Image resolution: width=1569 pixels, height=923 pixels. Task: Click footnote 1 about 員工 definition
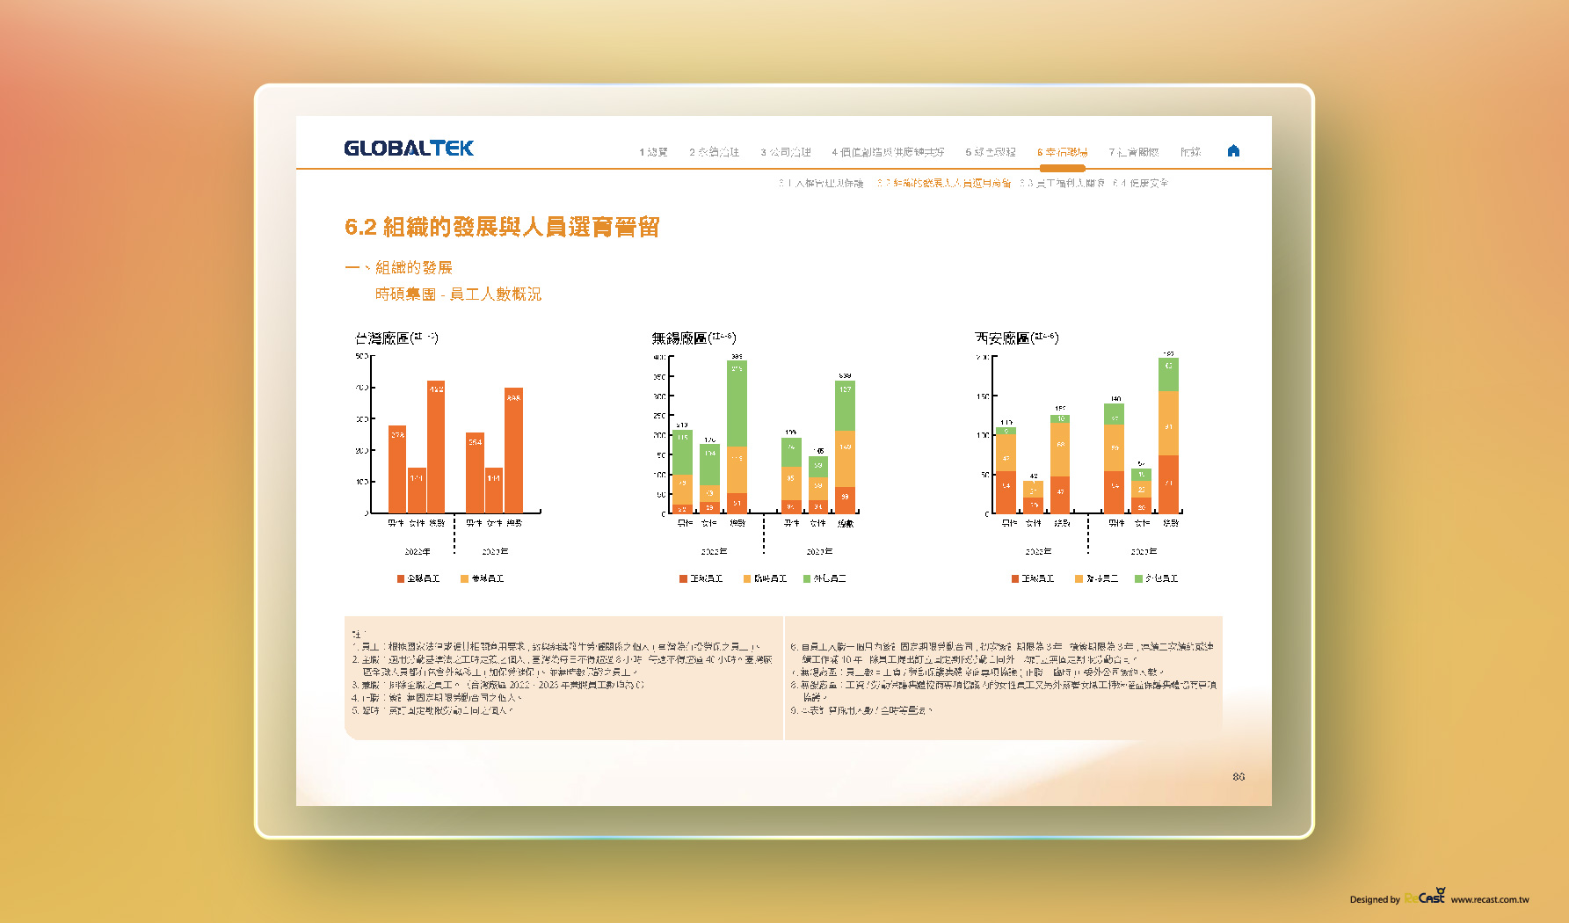(556, 647)
